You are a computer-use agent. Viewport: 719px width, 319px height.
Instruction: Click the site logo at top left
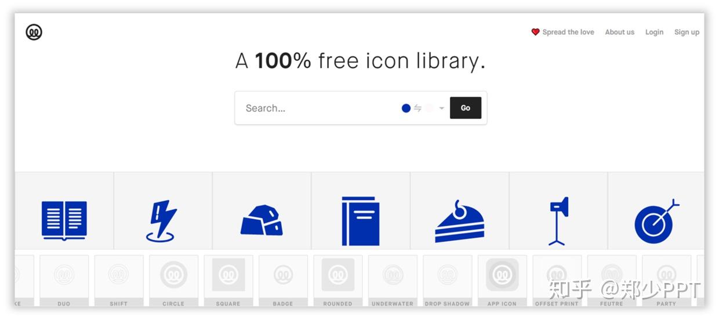(x=34, y=32)
